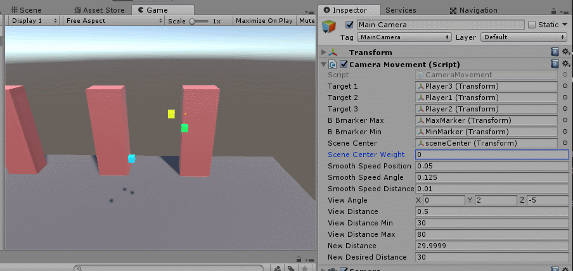Expand the Transform component foldout
This screenshot has width=573, height=271.
click(x=323, y=53)
